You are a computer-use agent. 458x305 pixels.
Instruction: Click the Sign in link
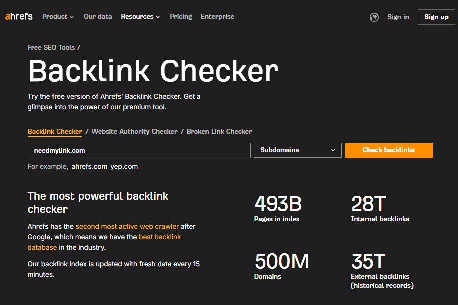(398, 17)
